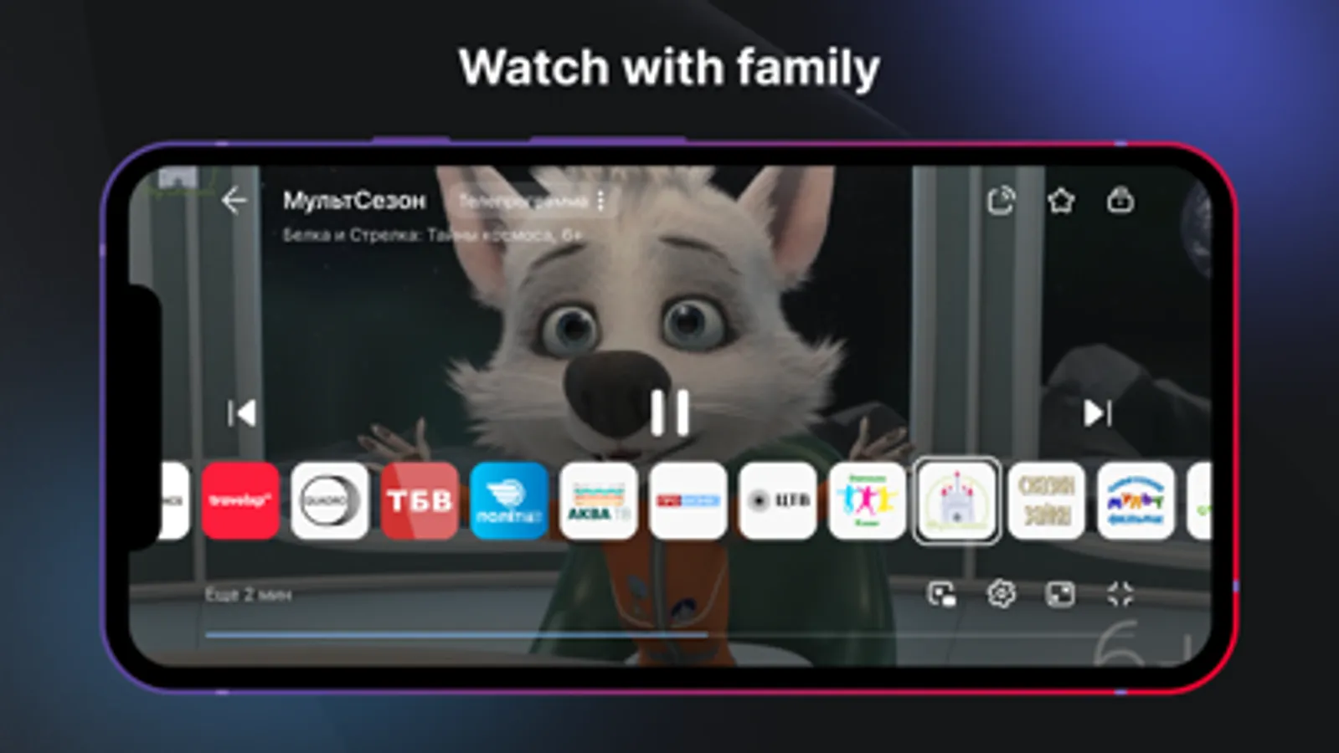1339x753 pixels.
Task: Go back using the left arrow
Action: click(x=234, y=201)
